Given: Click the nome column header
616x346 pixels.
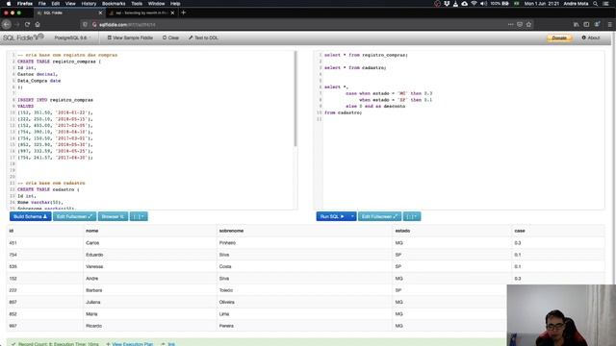Looking at the screenshot, I should [92, 231].
